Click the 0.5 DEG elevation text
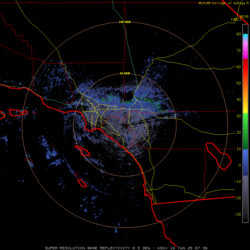The height and width of the screenshot is (250, 250). [x=141, y=248]
